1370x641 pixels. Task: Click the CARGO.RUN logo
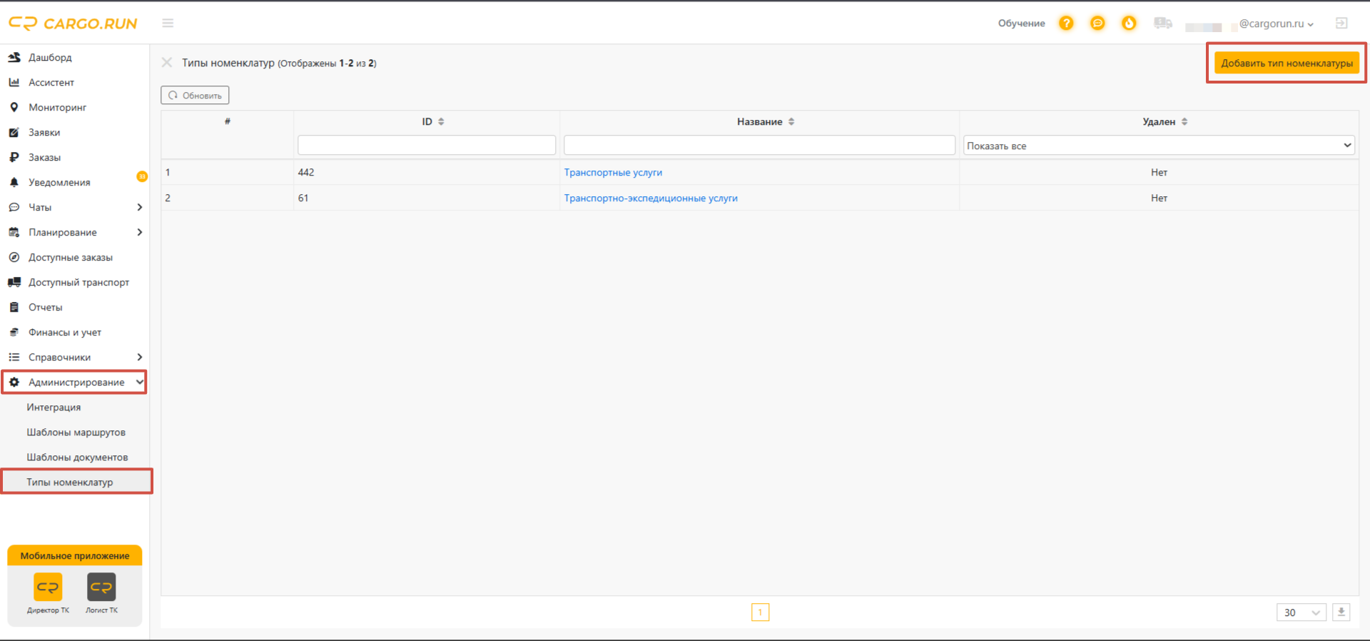pos(73,24)
